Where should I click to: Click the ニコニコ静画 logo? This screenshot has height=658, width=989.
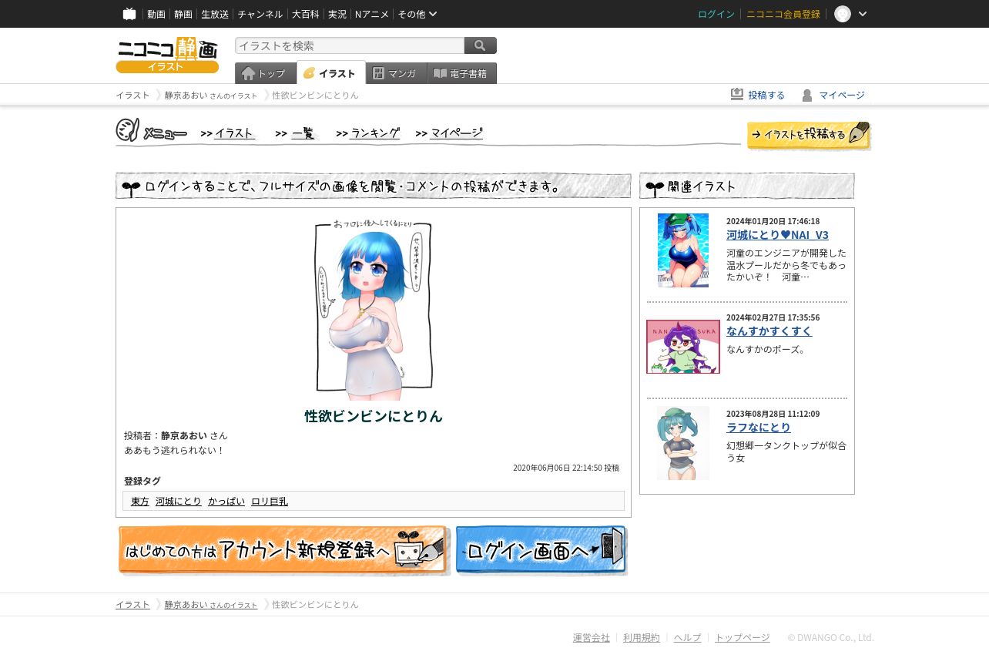point(167,55)
